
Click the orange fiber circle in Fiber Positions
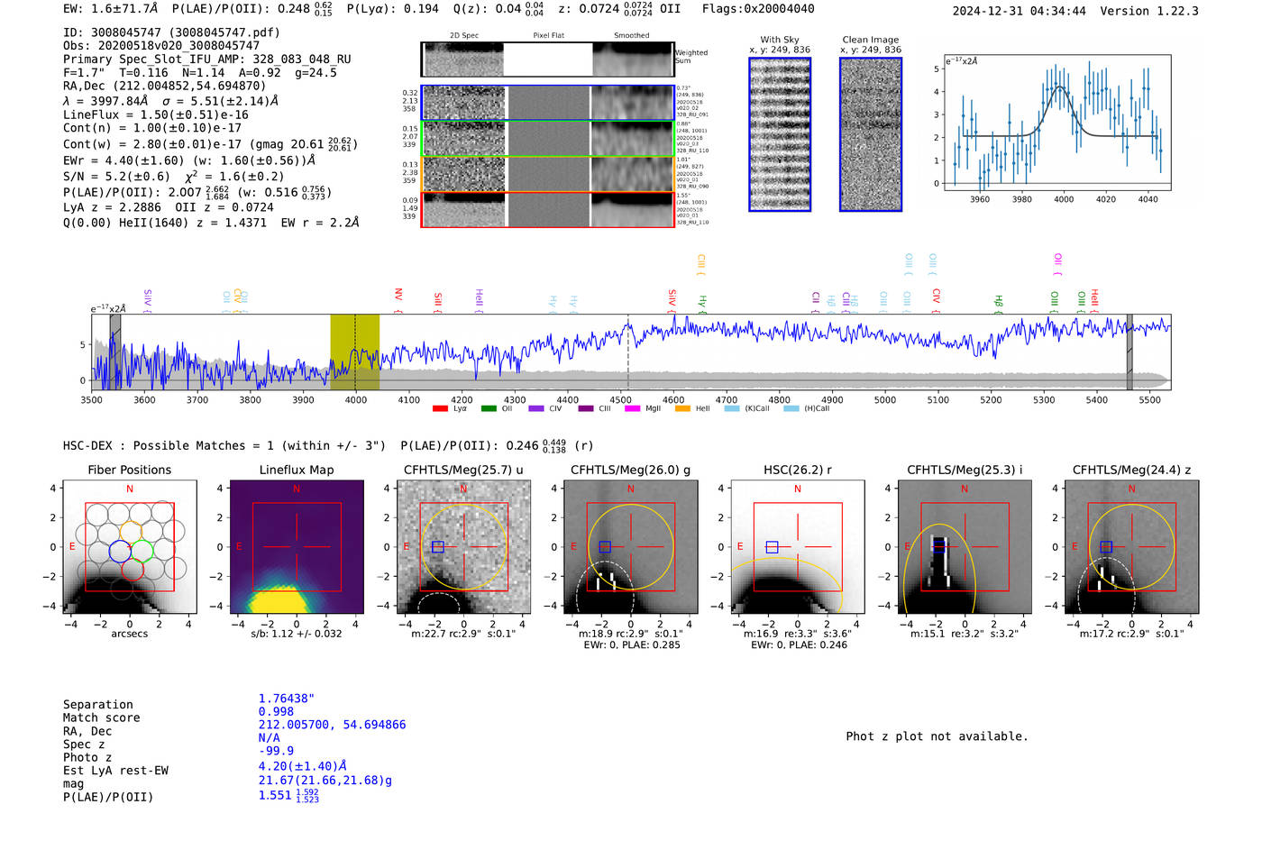(131, 531)
